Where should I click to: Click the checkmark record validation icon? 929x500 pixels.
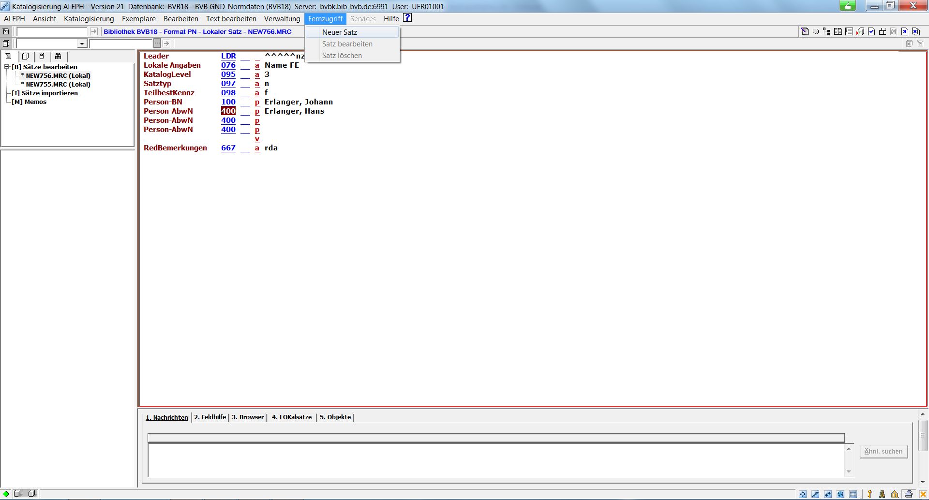pos(871,31)
